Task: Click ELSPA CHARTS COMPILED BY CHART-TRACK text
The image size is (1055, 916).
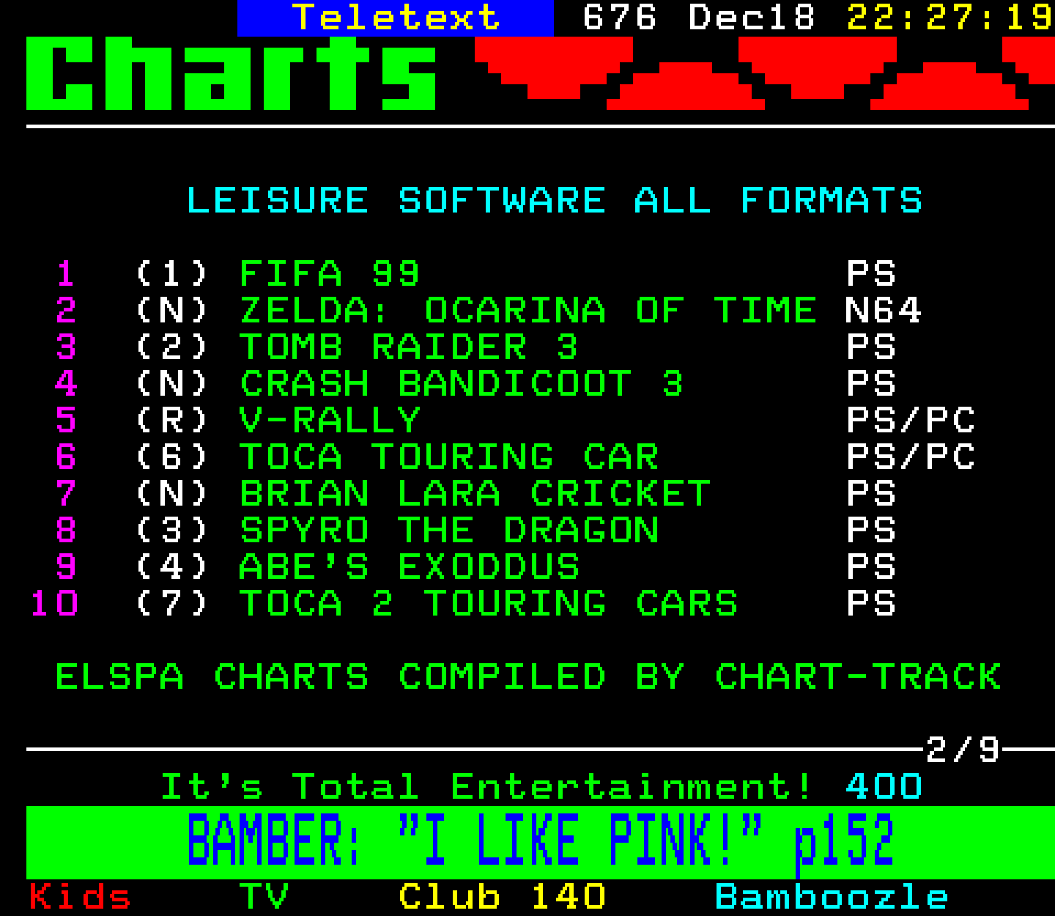Action: 528,677
